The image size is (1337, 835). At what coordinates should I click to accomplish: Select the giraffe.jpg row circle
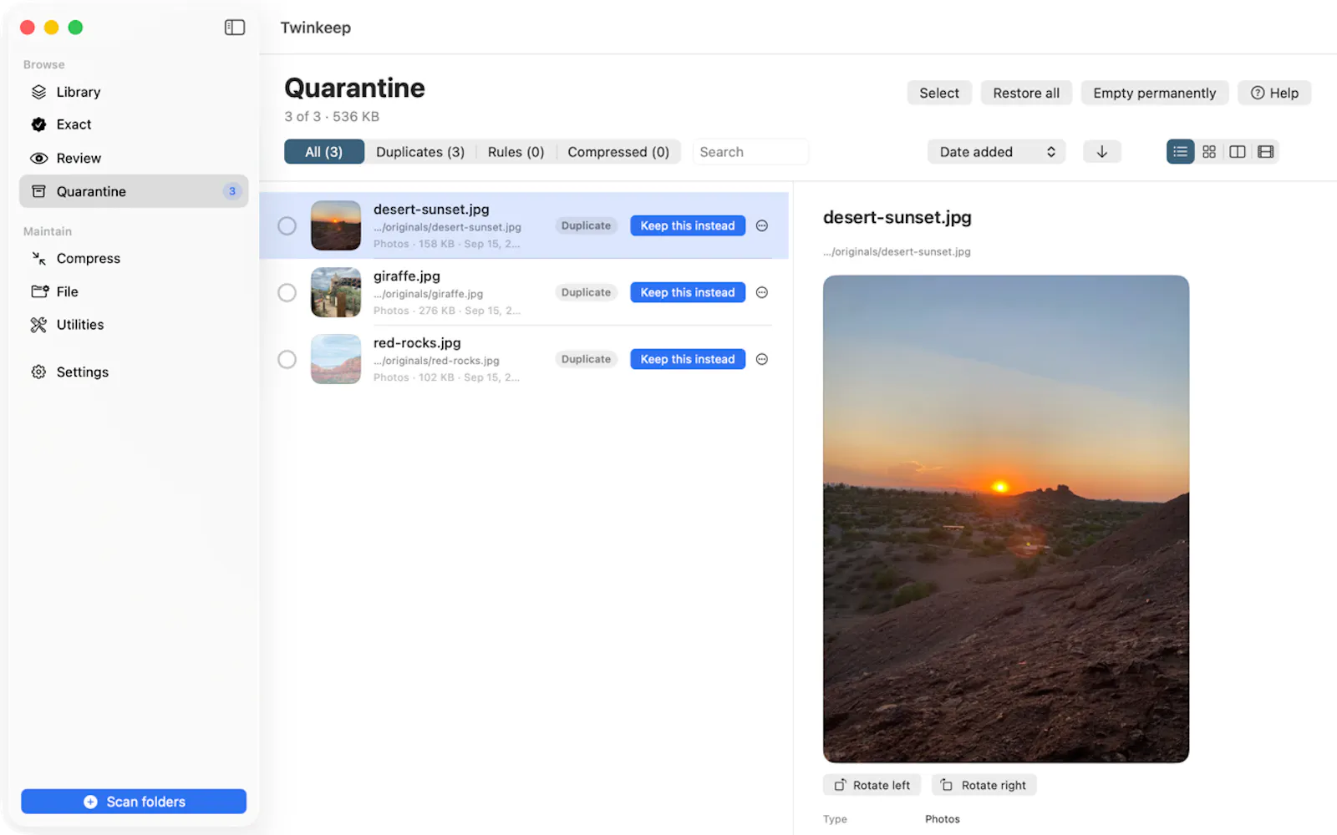click(287, 292)
